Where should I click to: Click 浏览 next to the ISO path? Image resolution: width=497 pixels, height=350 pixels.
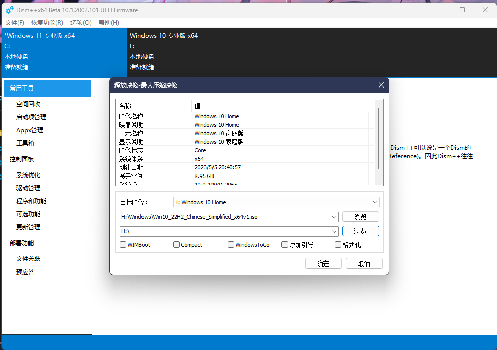click(x=361, y=217)
